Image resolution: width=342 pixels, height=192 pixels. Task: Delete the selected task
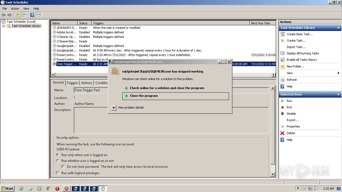coord(291,133)
